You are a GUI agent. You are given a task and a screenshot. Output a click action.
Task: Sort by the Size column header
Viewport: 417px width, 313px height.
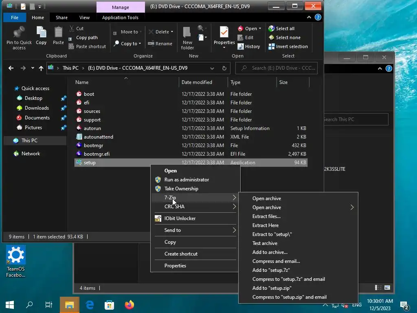pos(293,82)
